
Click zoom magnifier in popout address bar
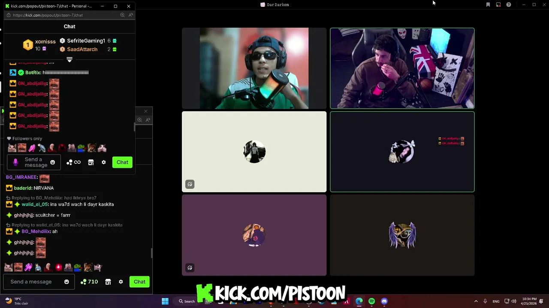pyautogui.click(x=122, y=15)
